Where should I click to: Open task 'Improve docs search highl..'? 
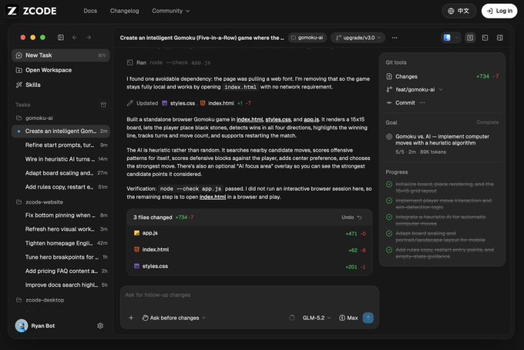click(x=60, y=285)
